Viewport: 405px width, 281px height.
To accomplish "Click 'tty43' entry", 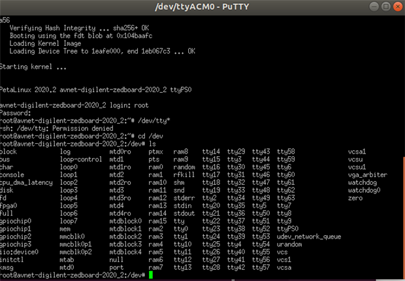I will pyautogui.click(x=261, y=152).
